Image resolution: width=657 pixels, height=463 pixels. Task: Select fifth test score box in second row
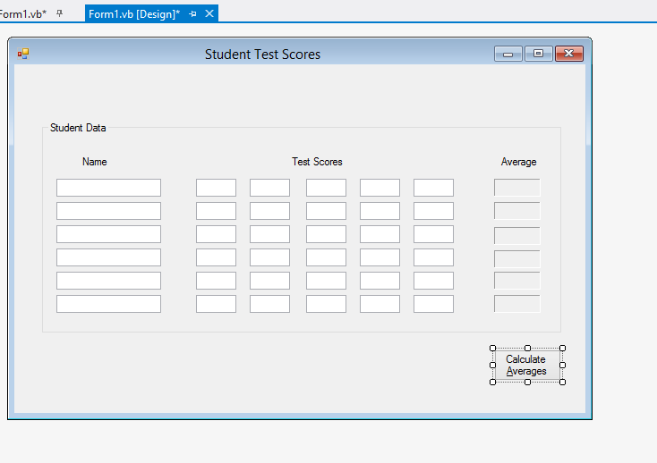pyautogui.click(x=433, y=211)
